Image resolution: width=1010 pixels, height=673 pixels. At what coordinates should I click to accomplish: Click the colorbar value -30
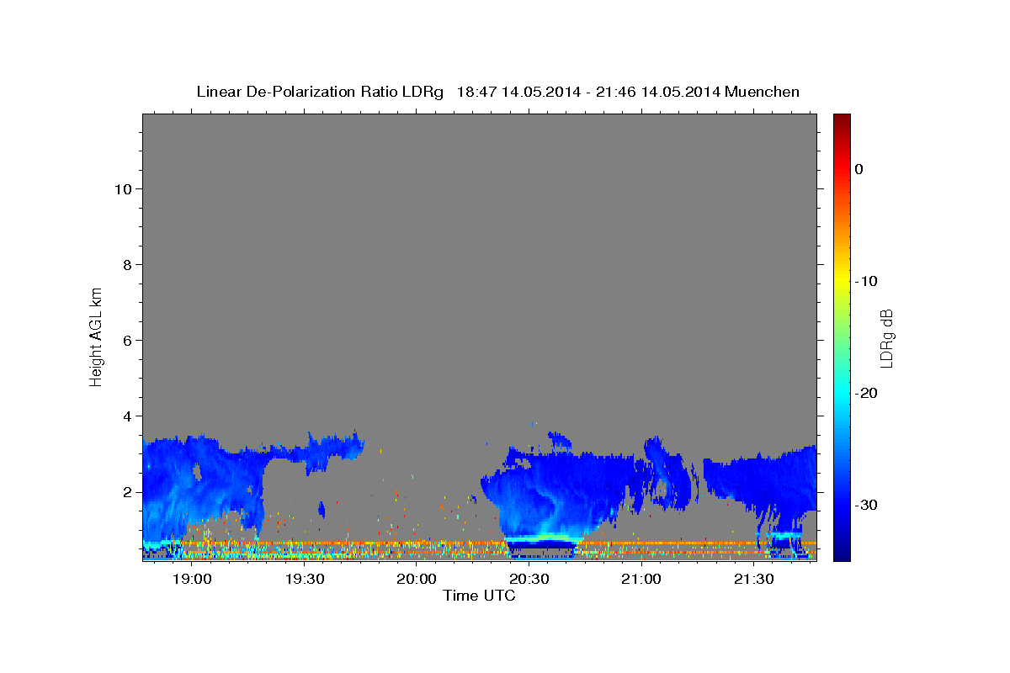click(x=866, y=505)
